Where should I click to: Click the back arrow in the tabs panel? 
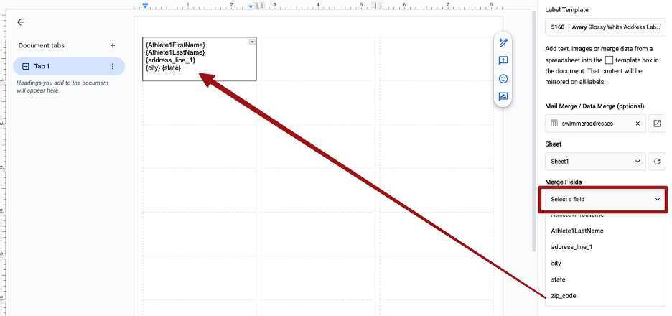click(x=21, y=22)
